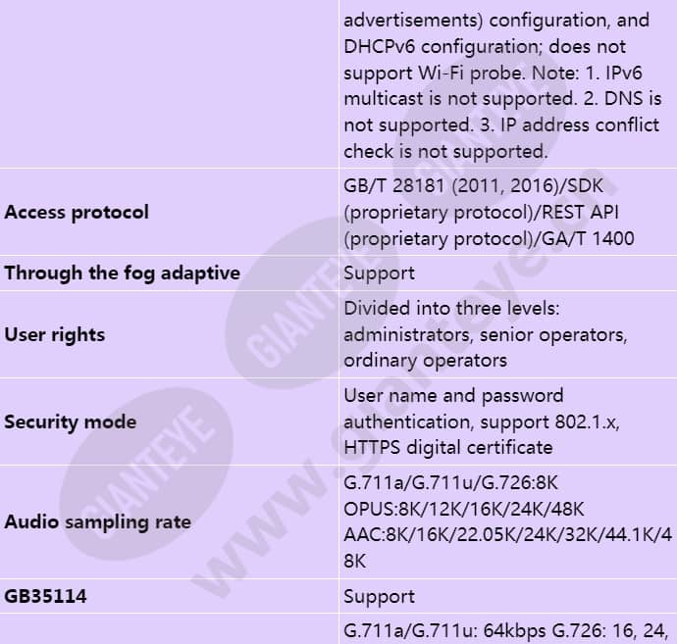
Task: Select the GB35114 row label
Action: [45, 597]
